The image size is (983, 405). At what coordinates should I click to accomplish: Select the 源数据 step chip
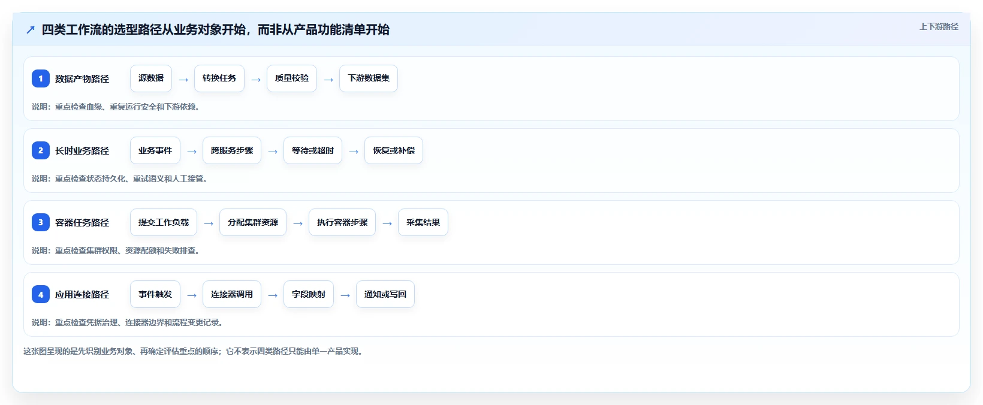[x=151, y=78]
